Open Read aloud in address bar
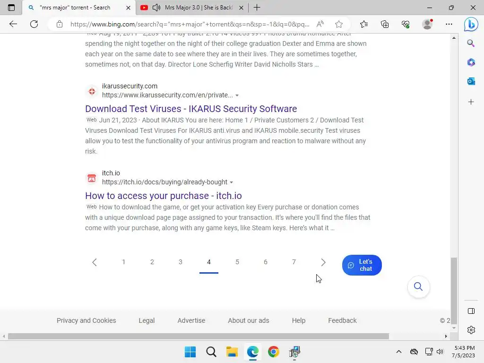This screenshot has height=363, width=484. (320, 24)
